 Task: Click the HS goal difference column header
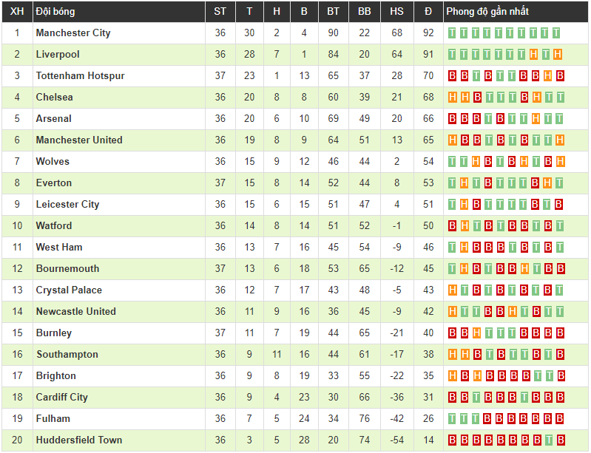[397, 12]
